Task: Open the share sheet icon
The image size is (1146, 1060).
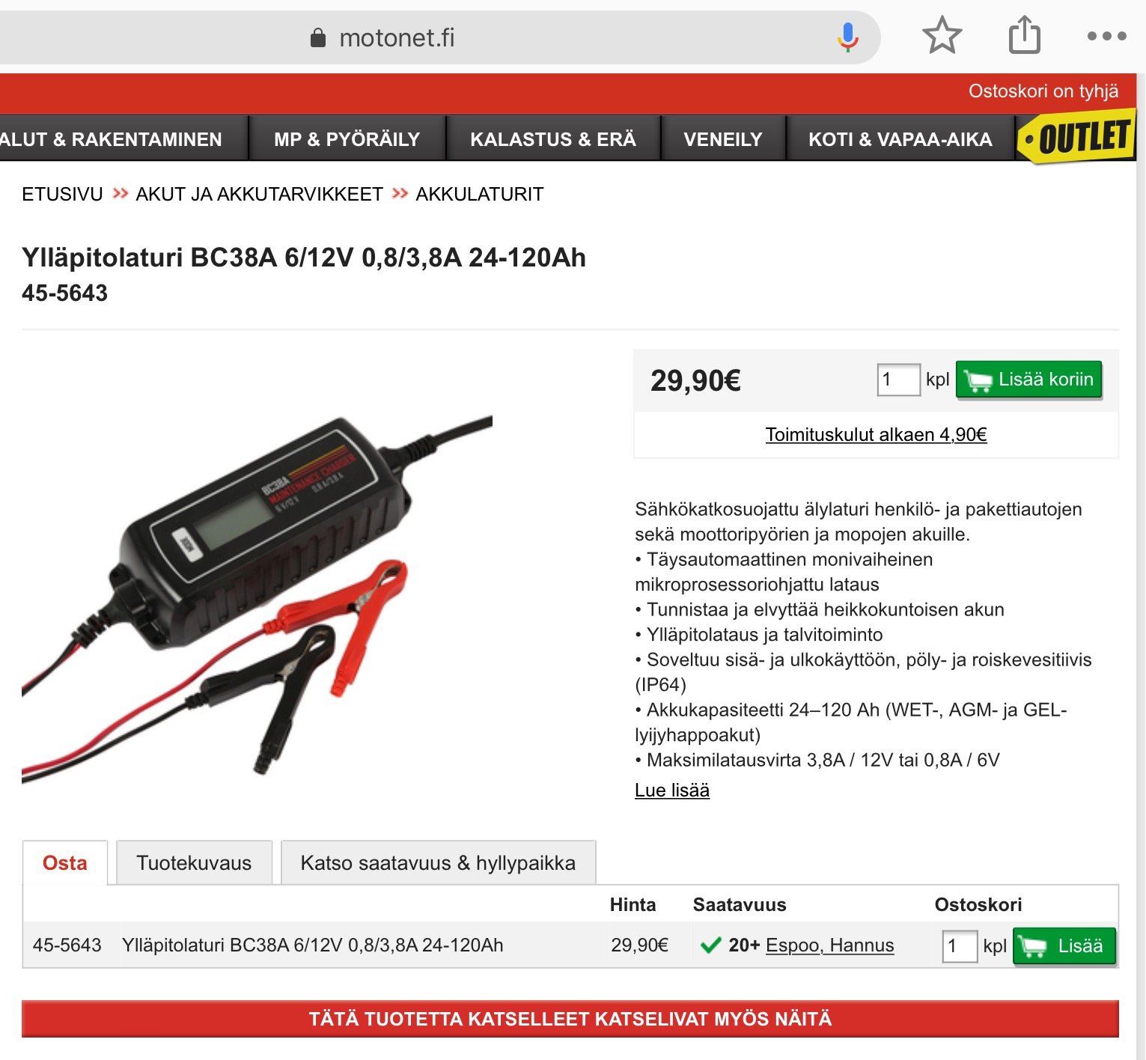Action: coord(1024,35)
